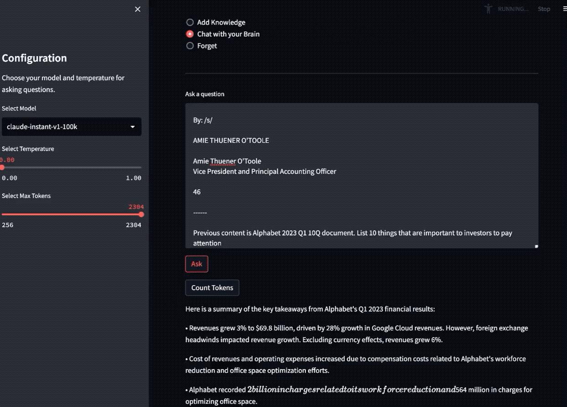Close the Configuration sidebar

(x=137, y=9)
